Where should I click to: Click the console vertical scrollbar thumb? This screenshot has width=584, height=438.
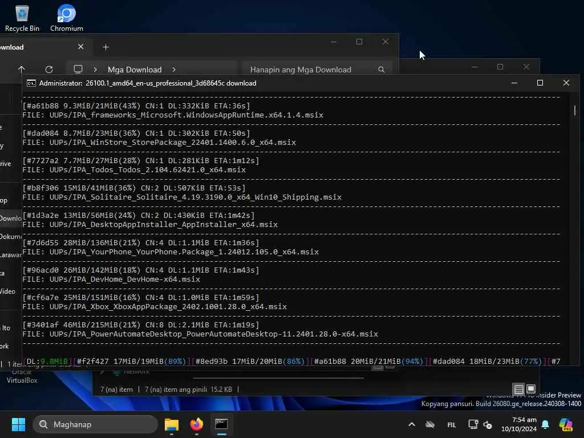pos(575,110)
